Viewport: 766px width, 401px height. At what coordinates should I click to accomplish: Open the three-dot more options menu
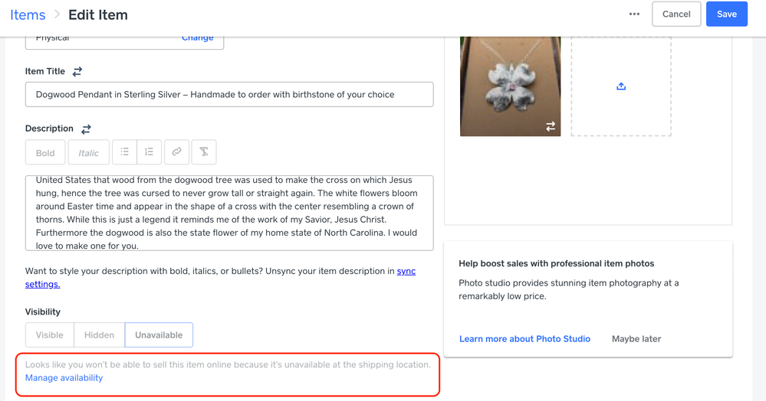(634, 14)
